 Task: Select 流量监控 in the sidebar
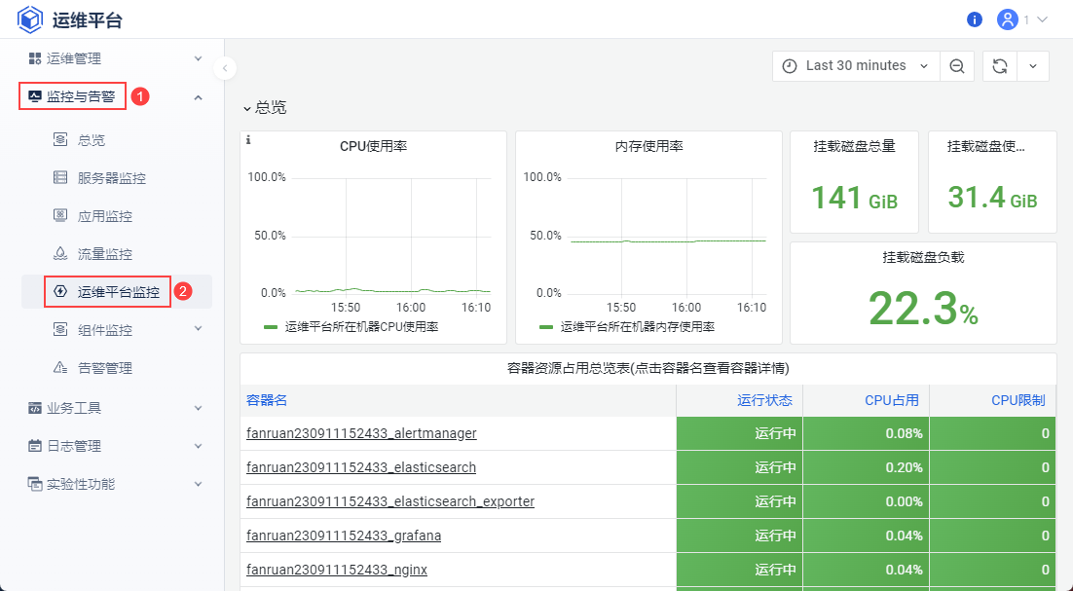click(104, 254)
